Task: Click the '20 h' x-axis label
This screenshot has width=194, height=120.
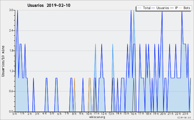Action: [163, 114]
